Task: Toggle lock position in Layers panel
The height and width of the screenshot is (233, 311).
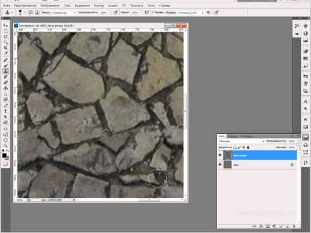Action: pyautogui.click(x=244, y=148)
